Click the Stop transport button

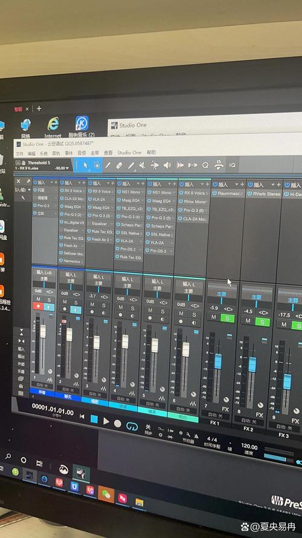[x=94, y=419]
